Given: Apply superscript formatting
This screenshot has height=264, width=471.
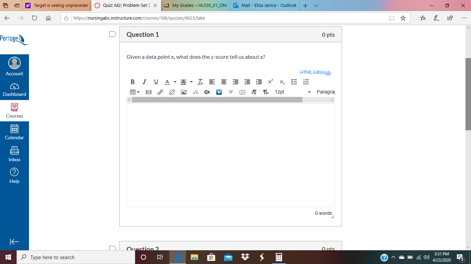Looking at the screenshot, I should point(270,82).
